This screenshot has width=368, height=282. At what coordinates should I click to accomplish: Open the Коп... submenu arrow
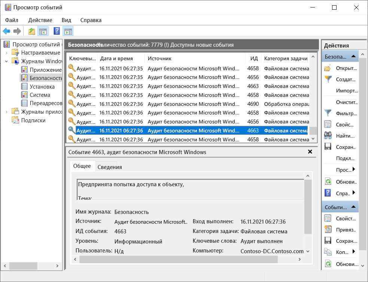coord(354,252)
